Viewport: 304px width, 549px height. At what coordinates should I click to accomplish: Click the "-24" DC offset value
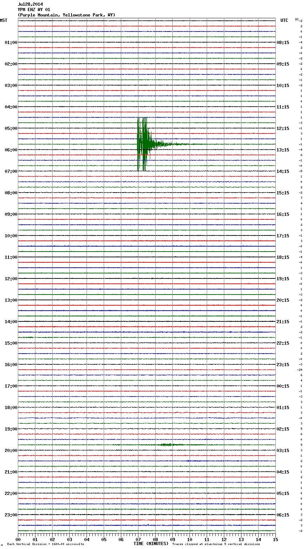point(300,370)
